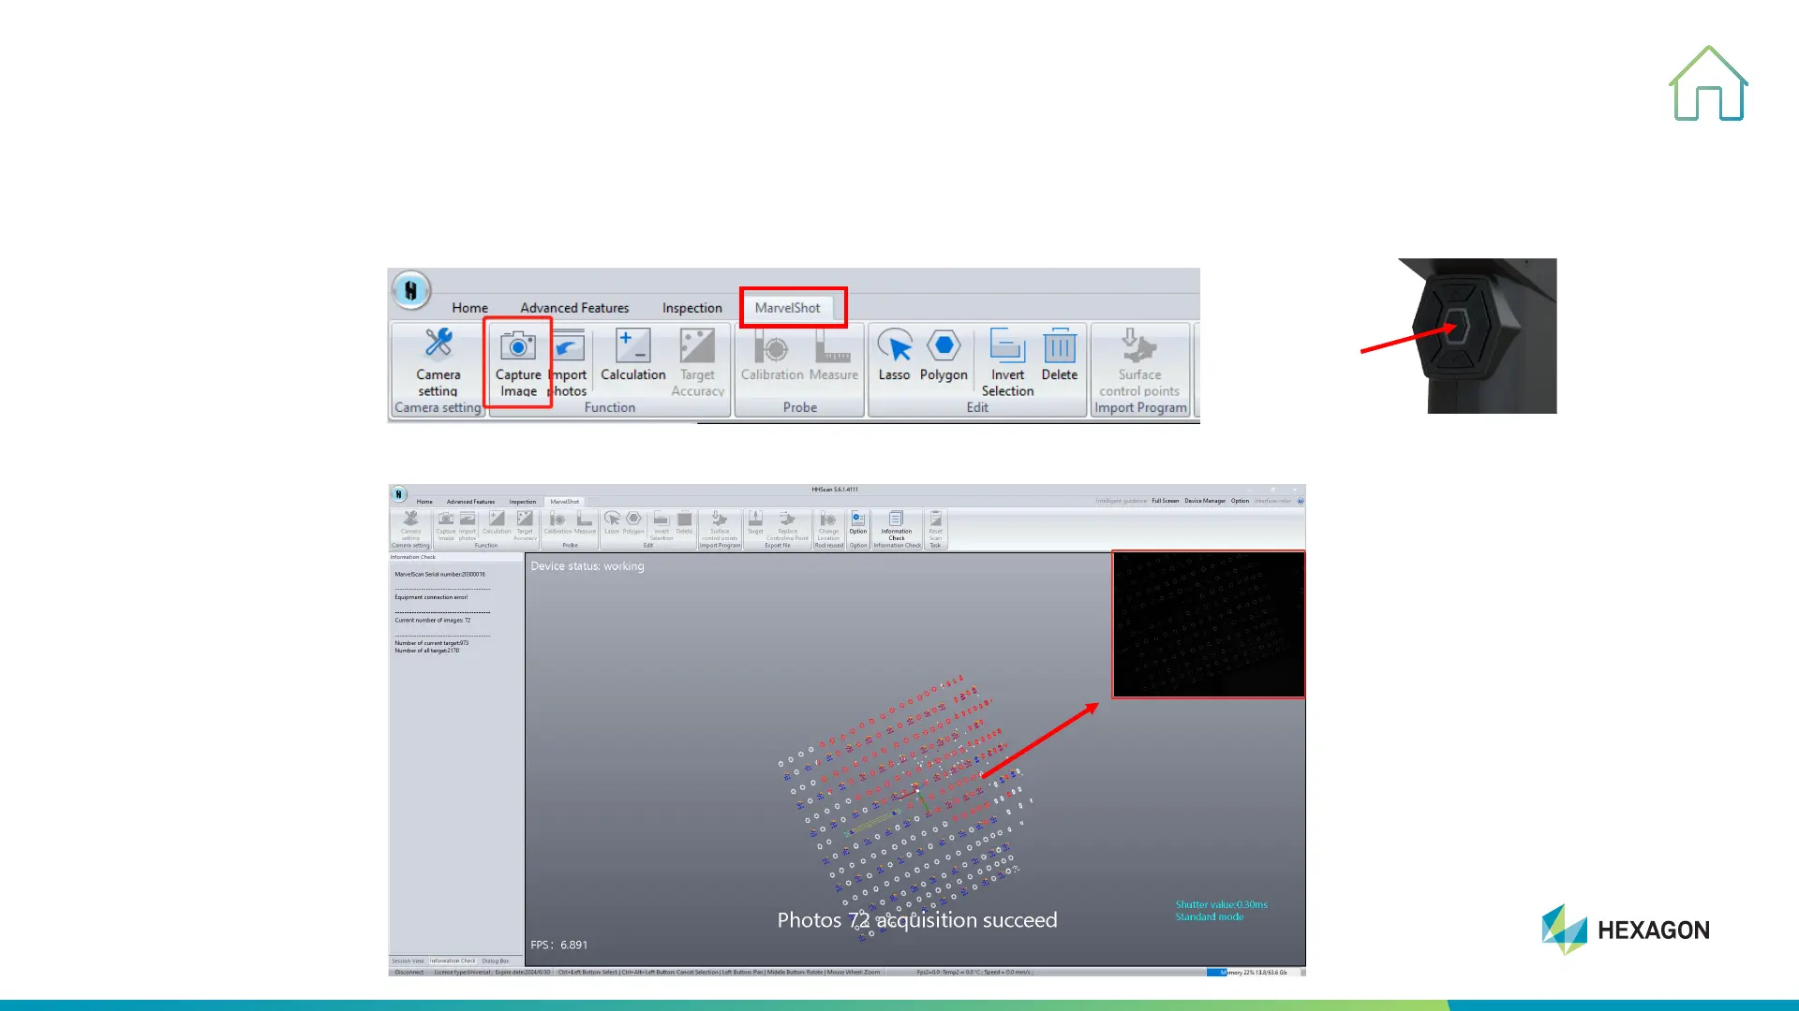
Task: Click the black camera preview thumbnail
Action: (x=1208, y=624)
